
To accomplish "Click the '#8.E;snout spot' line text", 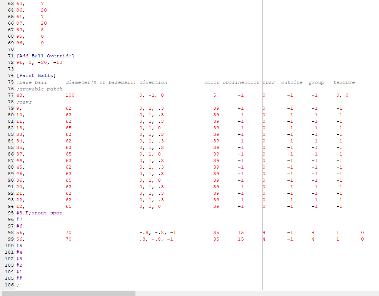I will [39, 213].
